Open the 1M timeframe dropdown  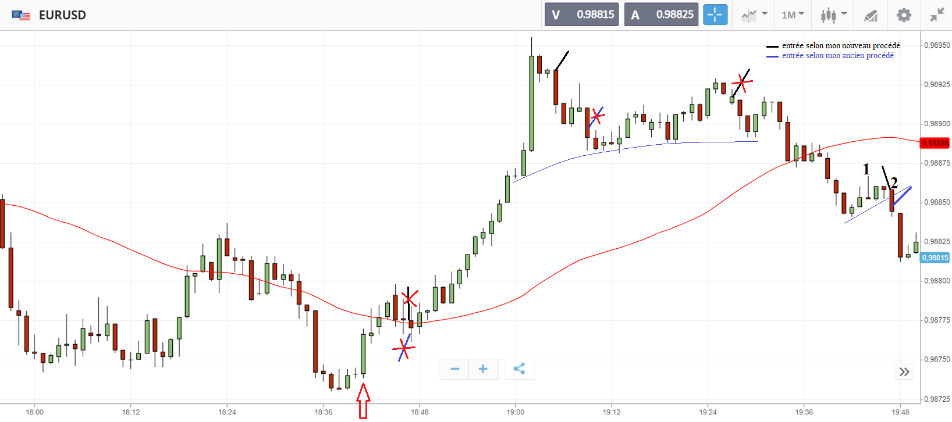tap(793, 15)
